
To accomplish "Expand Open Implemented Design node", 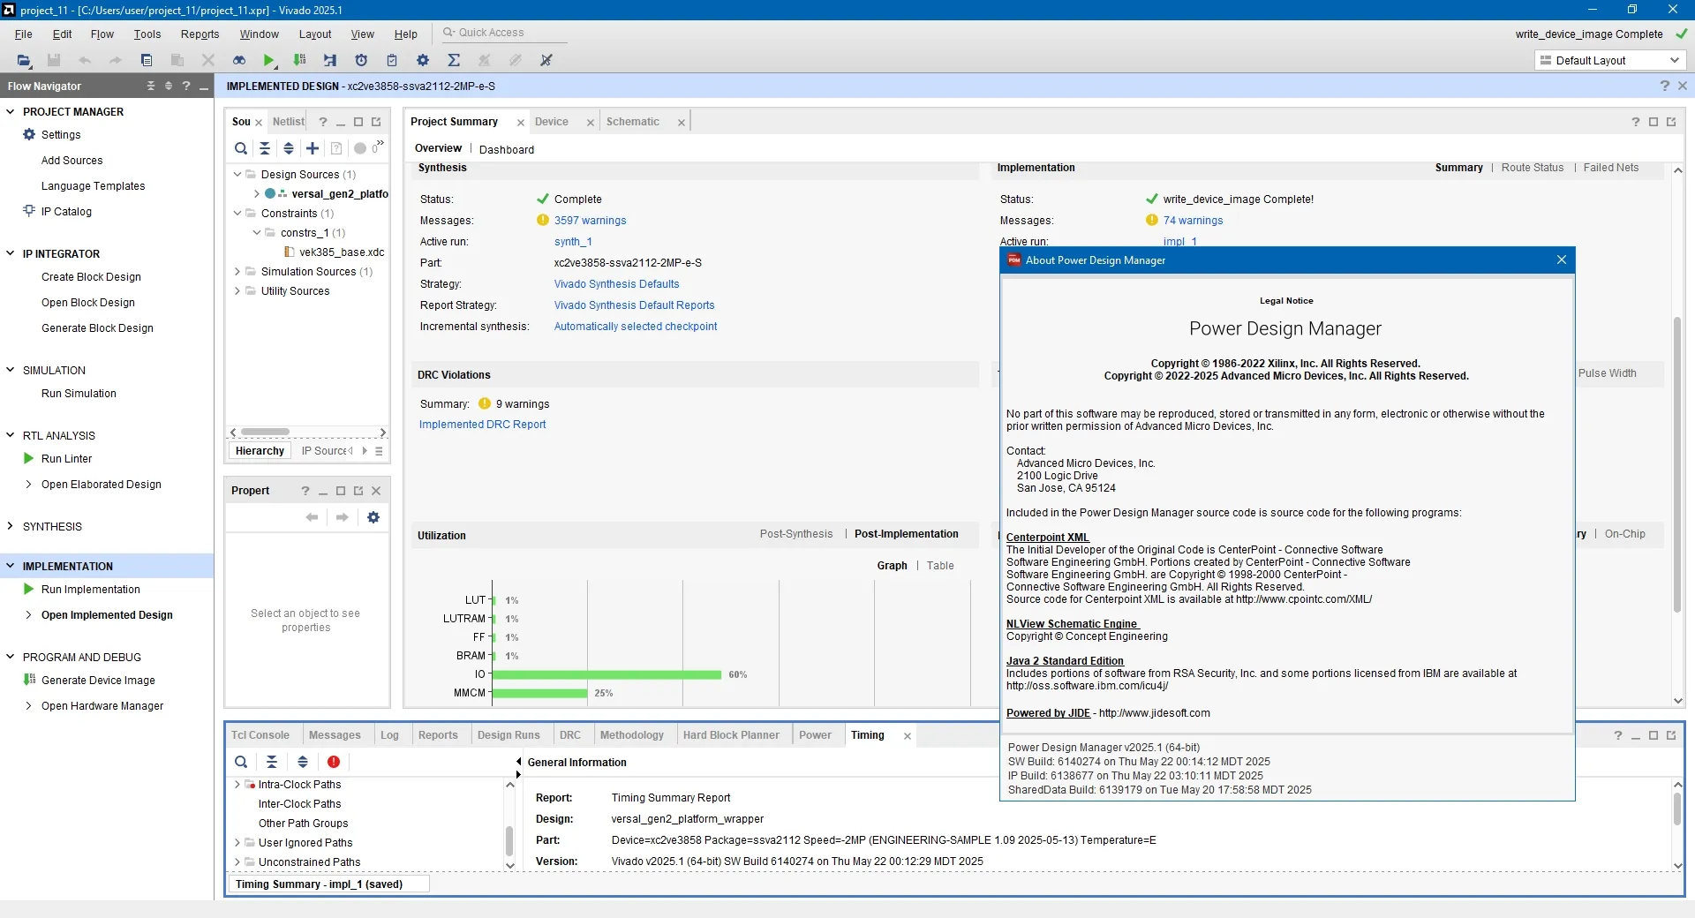I will click(29, 614).
